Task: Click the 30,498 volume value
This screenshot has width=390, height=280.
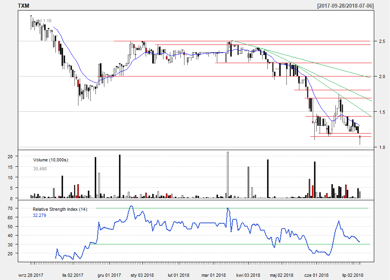Action: pos(40,169)
